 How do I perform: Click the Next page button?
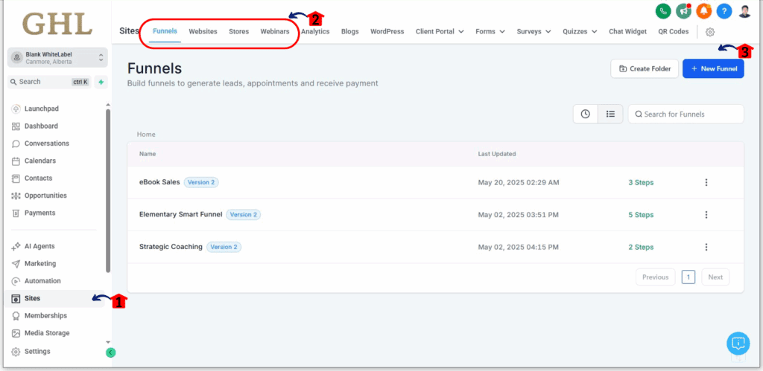click(x=715, y=277)
